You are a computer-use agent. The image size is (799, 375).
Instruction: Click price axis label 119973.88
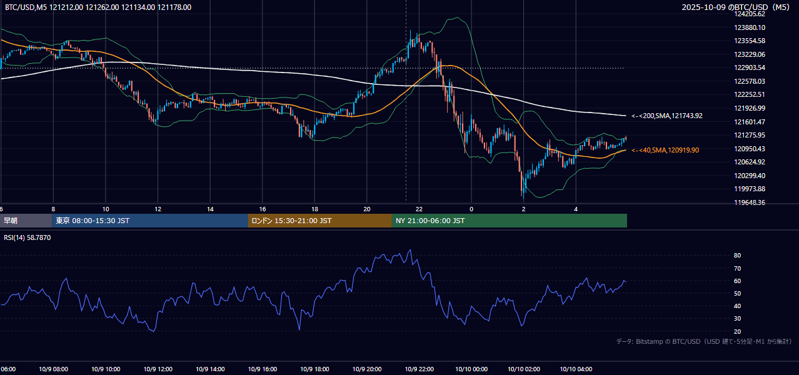pos(750,189)
